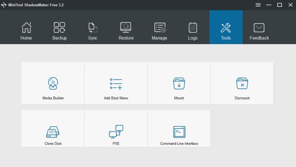Click the Clone Disk label
Image resolution: width=296 pixels, height=167 pixels.
click(53, 143)
